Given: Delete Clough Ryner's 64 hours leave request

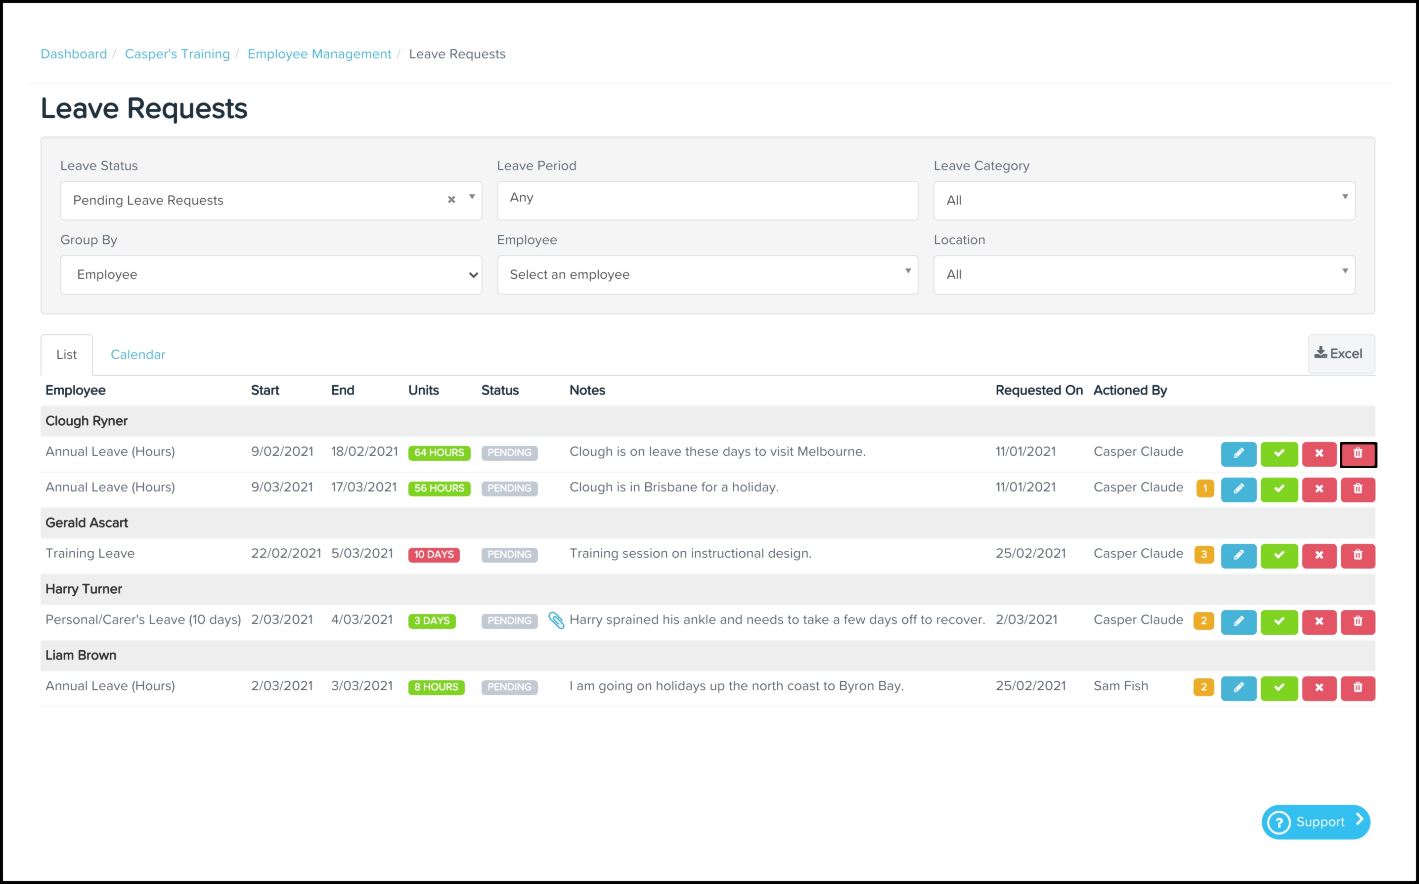Looking at the screenshot, I should point(1357,454).
